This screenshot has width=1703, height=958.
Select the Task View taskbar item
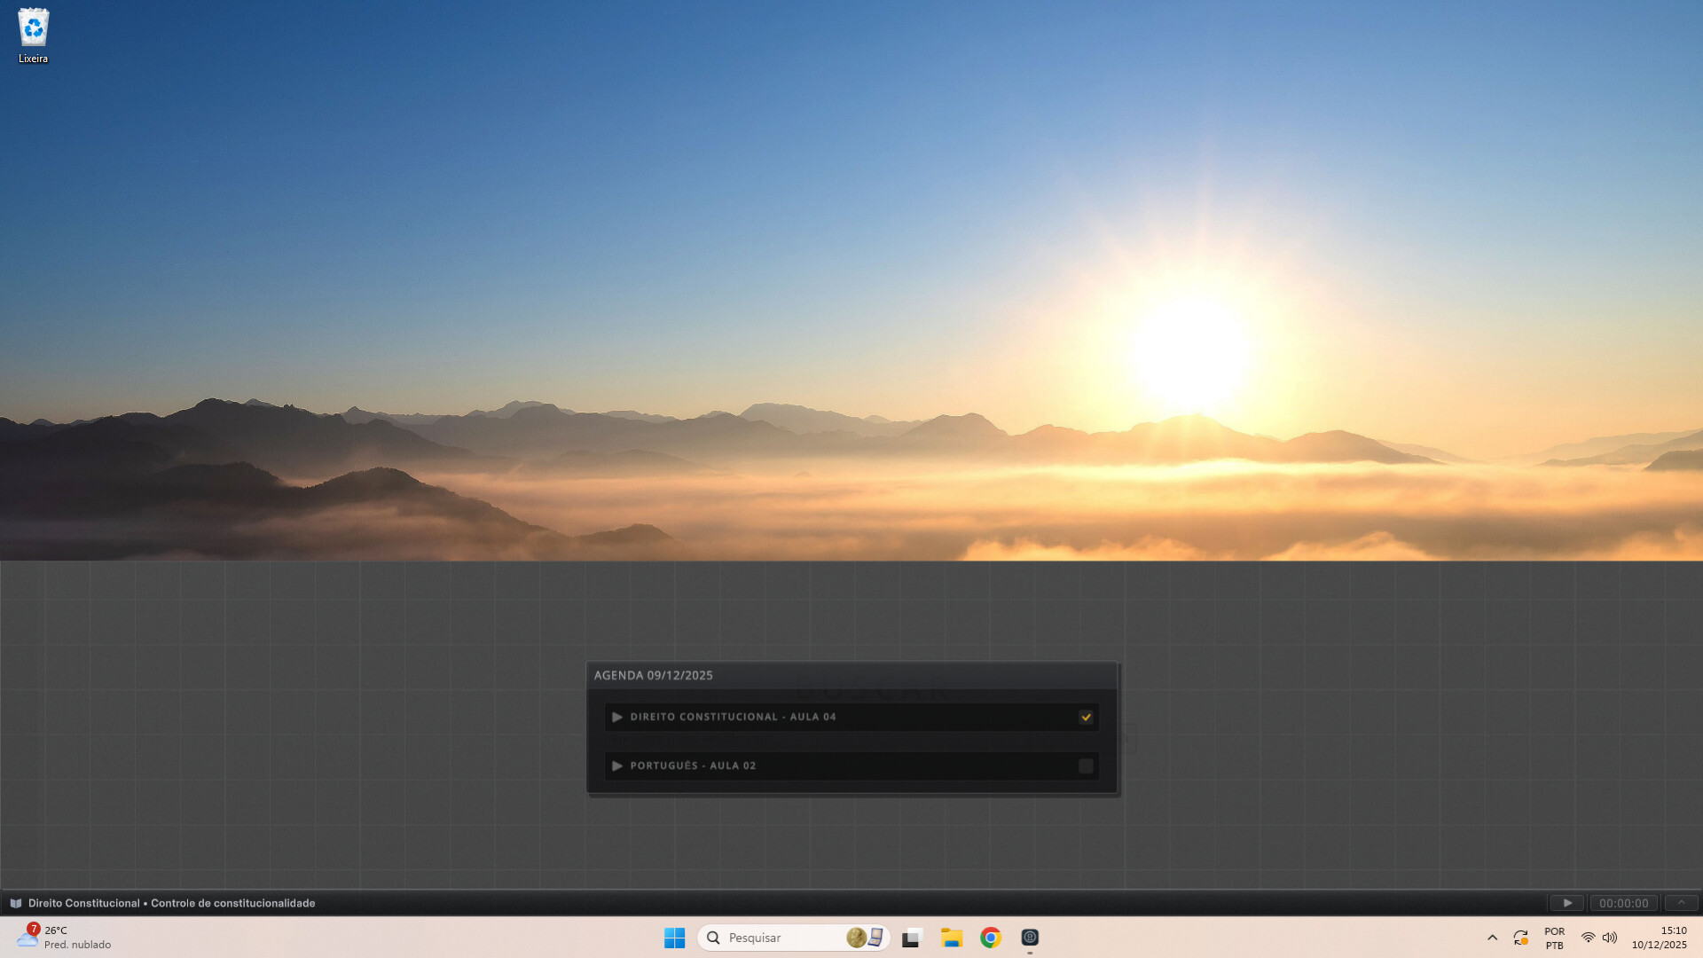[x=911, y=938]
